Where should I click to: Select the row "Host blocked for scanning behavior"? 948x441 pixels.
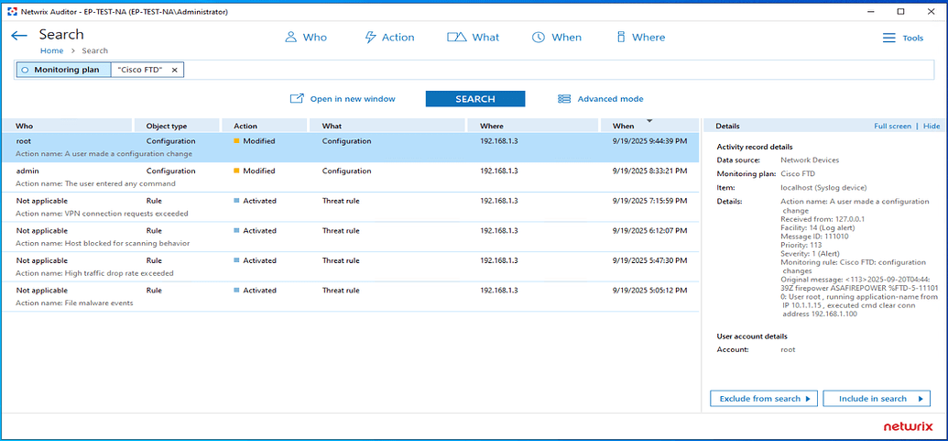[x=350, y=237]
